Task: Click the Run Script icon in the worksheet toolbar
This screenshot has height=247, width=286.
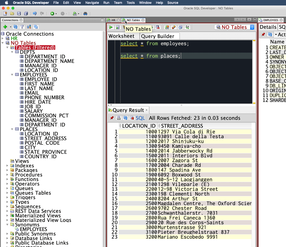Action: pos(118,27)
